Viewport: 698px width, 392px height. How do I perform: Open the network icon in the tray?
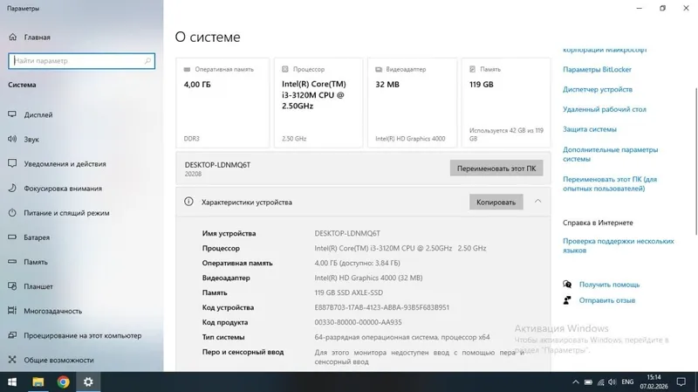(601, 382)
